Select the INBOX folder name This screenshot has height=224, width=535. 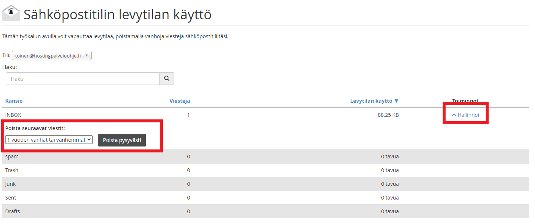13,115
